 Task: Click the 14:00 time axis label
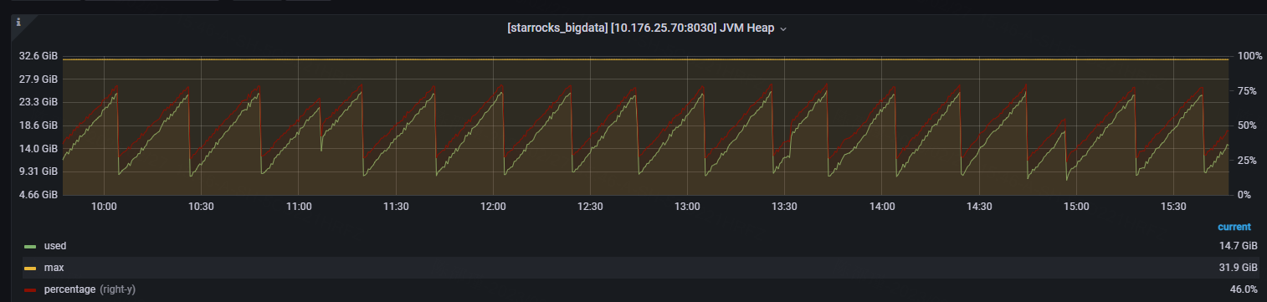881,207
